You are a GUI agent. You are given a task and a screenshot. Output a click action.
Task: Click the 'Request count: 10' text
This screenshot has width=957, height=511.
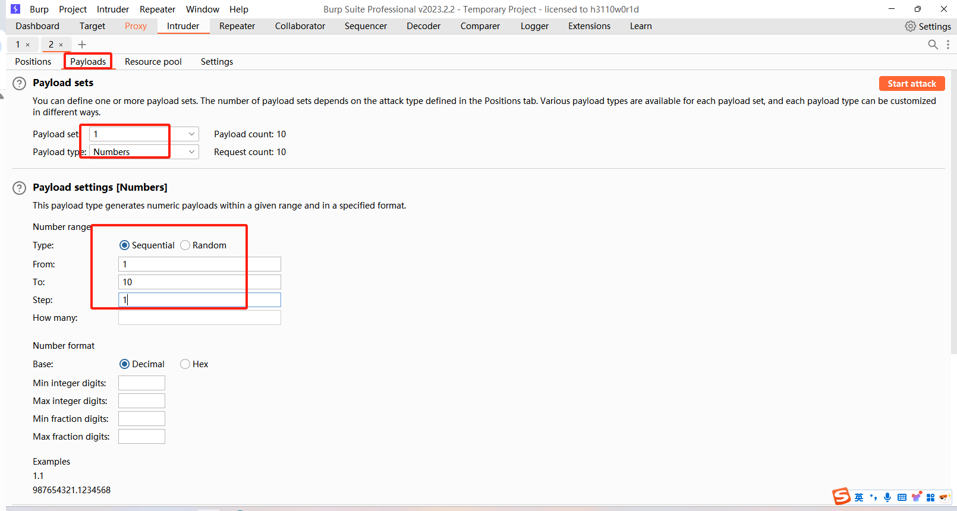click(x=250, y=152)
